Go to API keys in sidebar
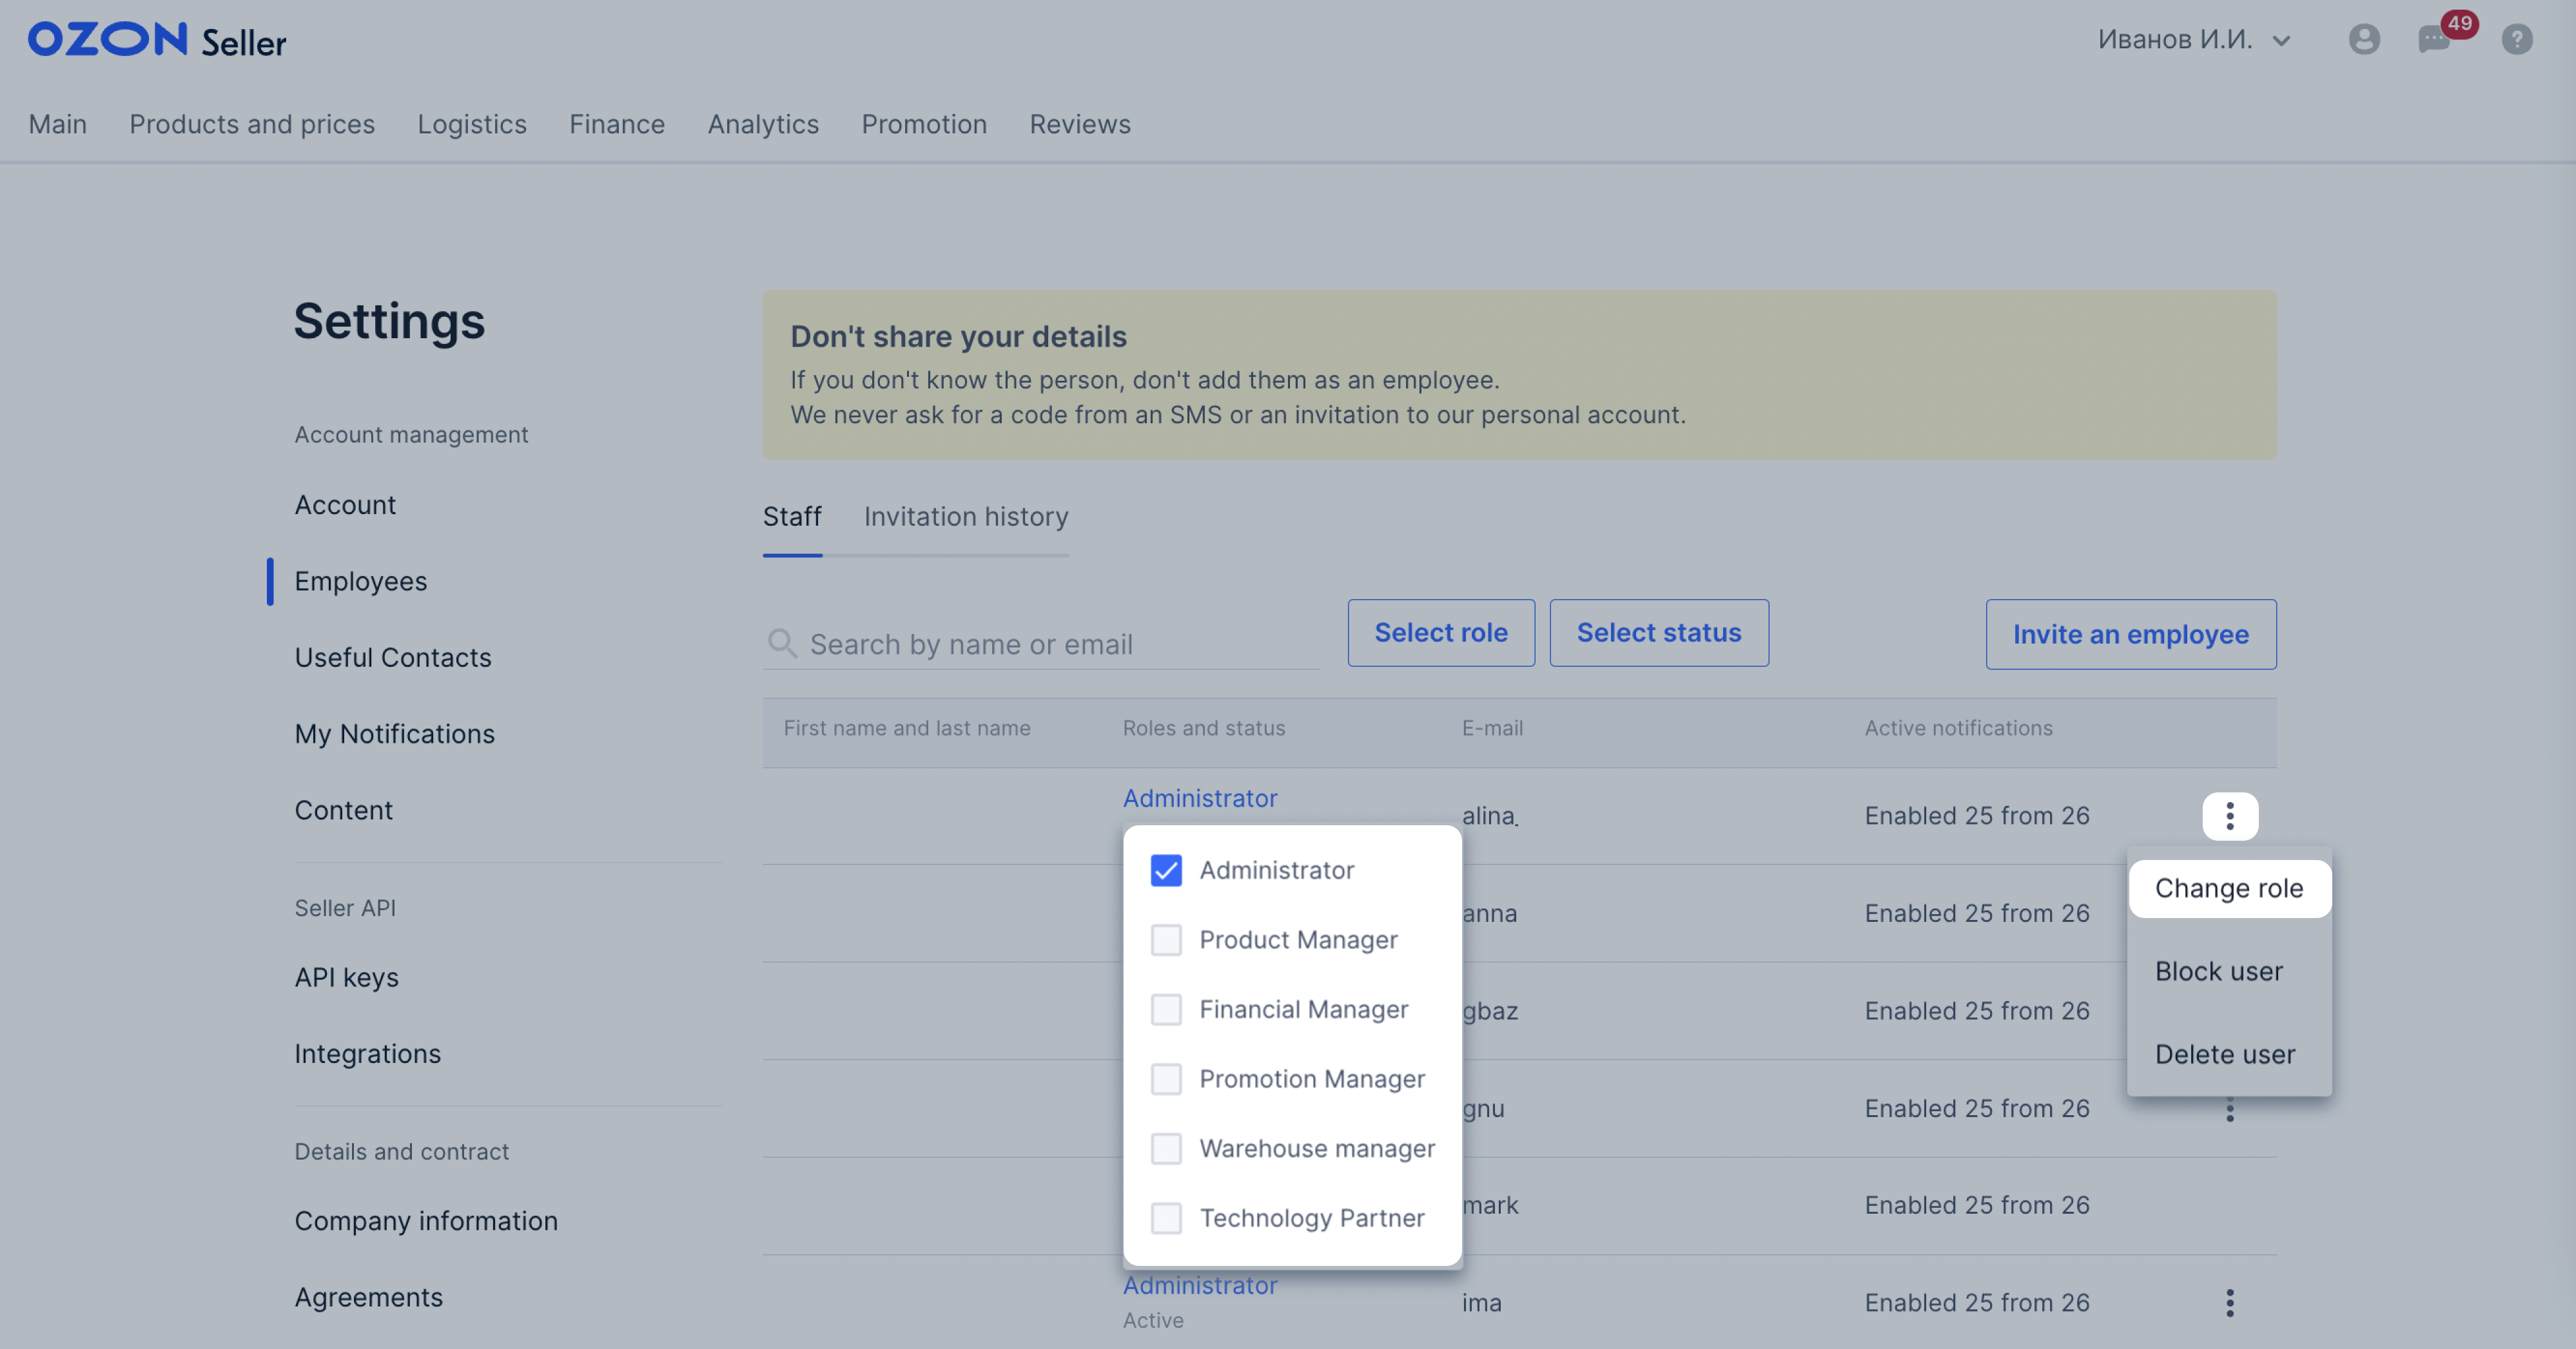 (x=346, y=977)
